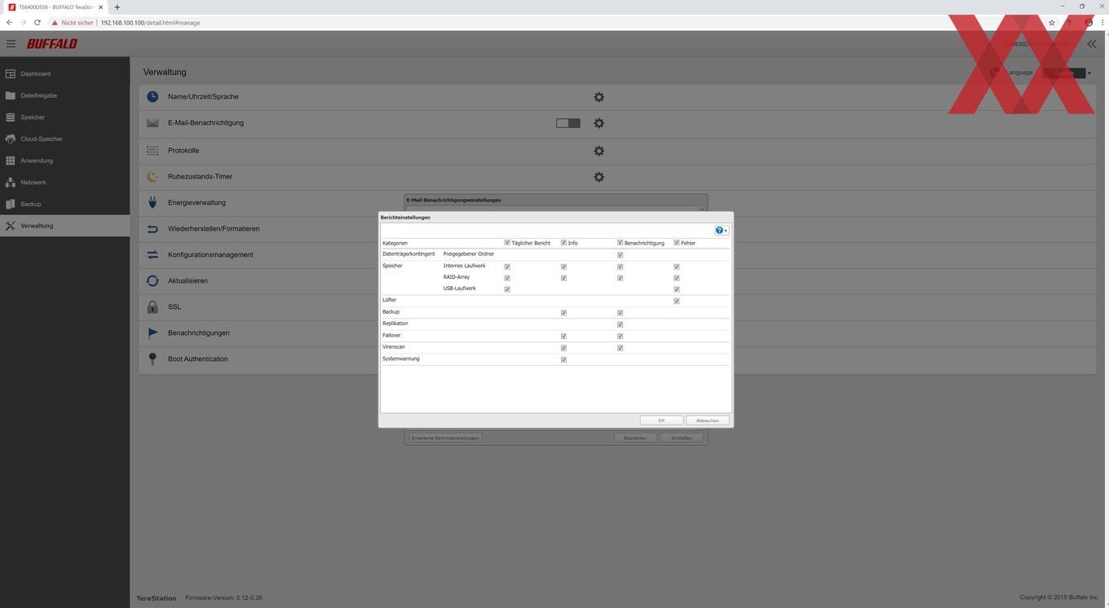This screenshot has height=608, width=1109.
Task: Click the Buffalo logo
Action: [x=51, y=44]
